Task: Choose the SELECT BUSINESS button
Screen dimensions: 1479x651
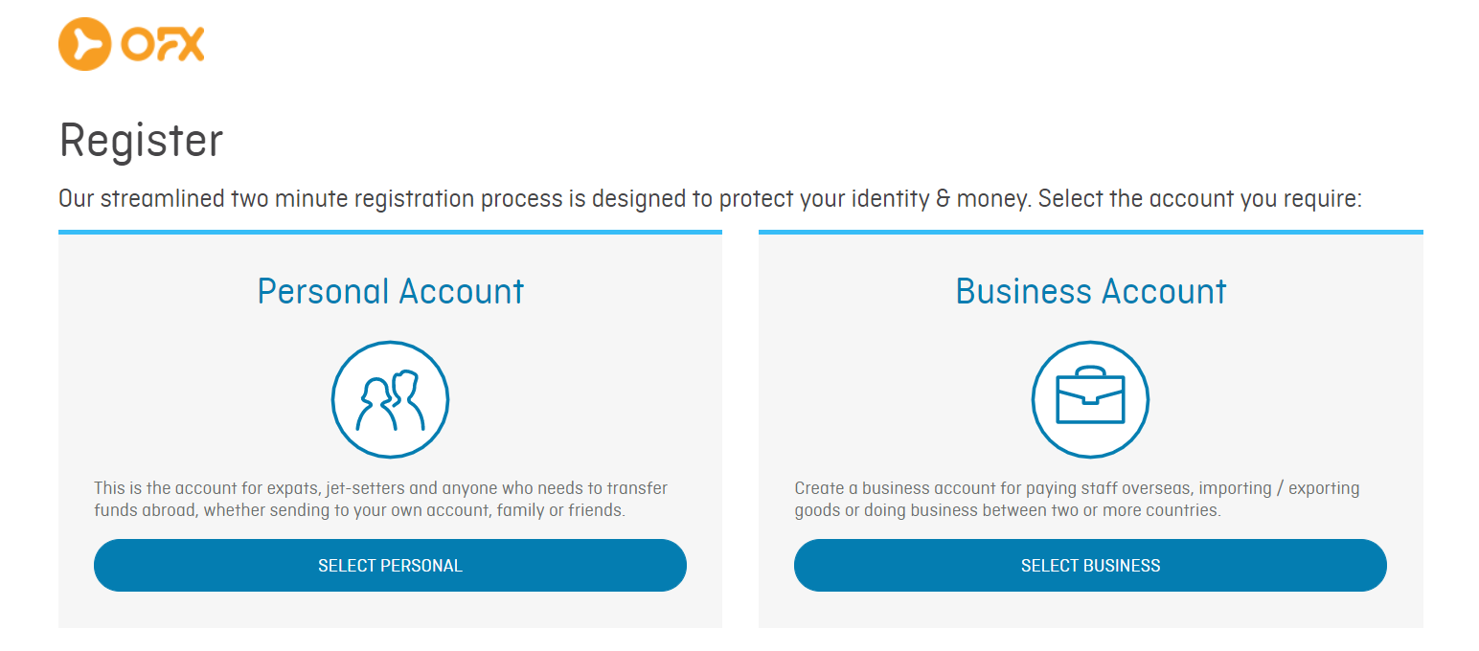Action: pos(1090,566)
